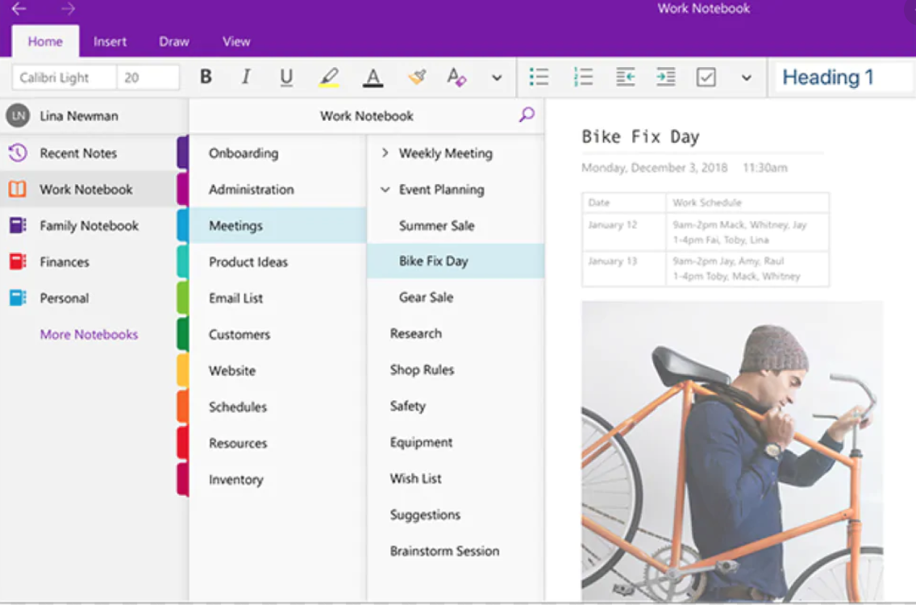
Task: Click the Monday, December 3, 2018 date
Action: point(654,168)
